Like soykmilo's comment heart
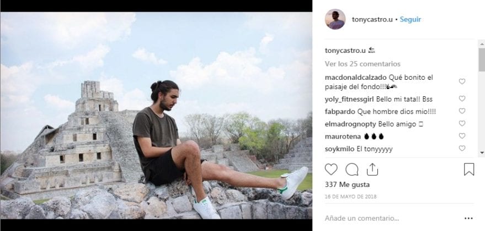 [462, 148]
